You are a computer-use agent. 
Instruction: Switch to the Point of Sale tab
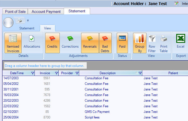(x=15, y=11)
